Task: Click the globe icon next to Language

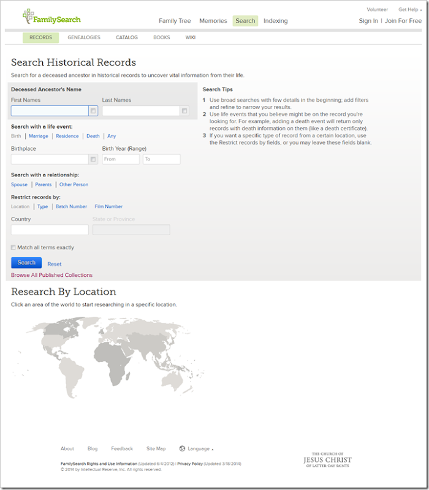Action: pyautogui.click(x=182, y=448)
